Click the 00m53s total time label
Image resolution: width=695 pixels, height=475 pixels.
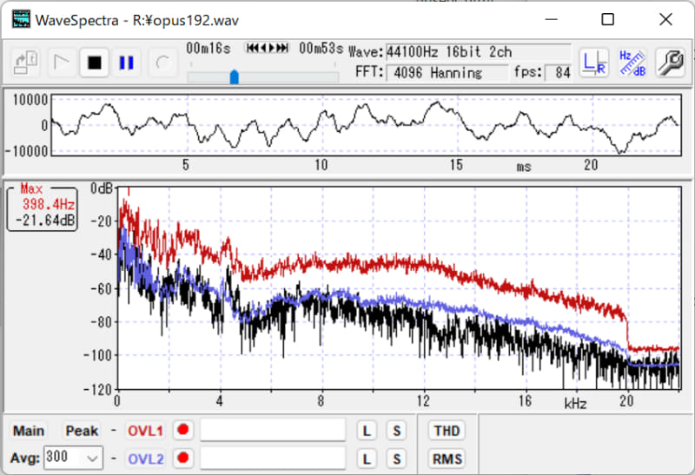[x=321, y=48]
